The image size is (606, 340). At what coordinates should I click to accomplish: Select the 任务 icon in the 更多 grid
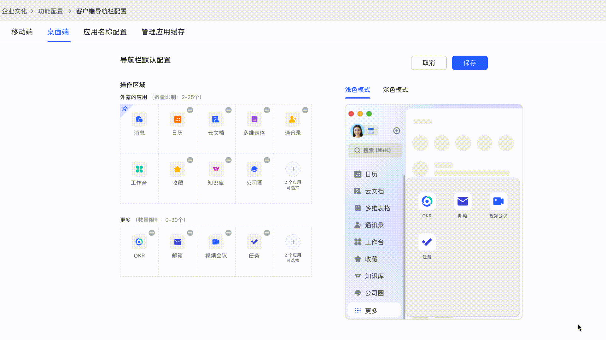(x=254, y=242)
